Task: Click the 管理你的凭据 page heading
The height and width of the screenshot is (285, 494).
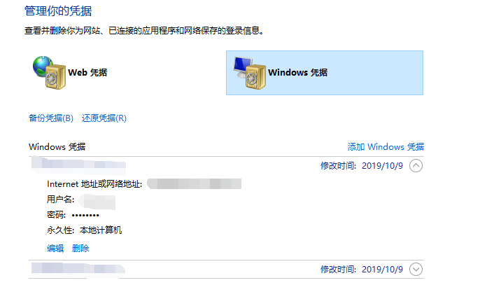Action: (58, 11)
